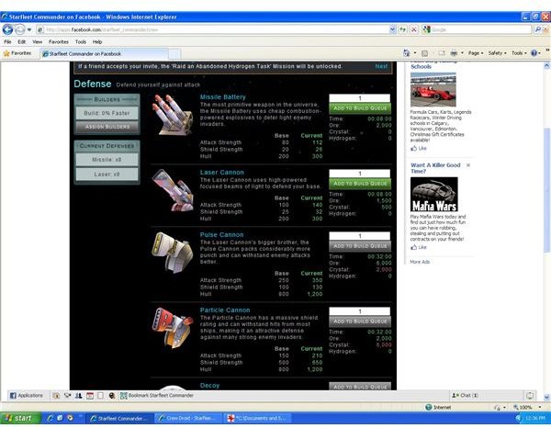This screenshot has height=428, width=551.
Task: Expand the command bar Tools dropdown
Action: tap(519, 53)
